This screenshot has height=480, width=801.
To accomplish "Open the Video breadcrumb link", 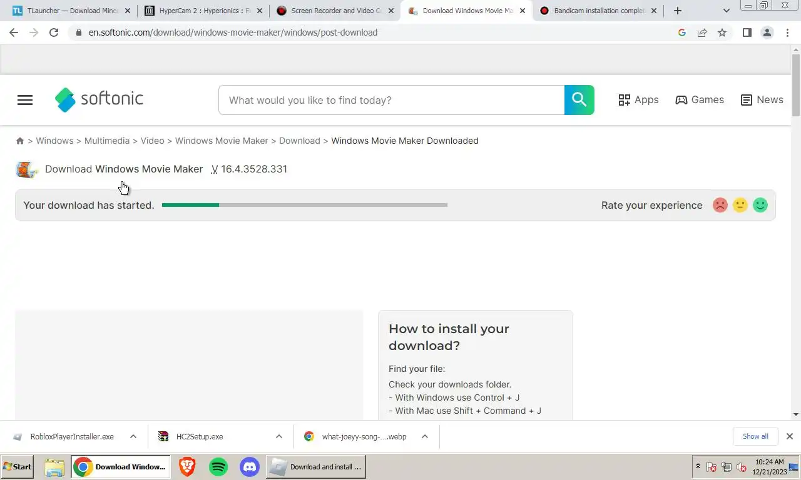I will [x=152, y=141].
